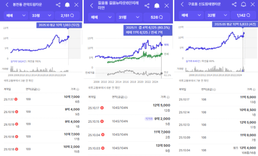Open the 32평 size dropdown
Viewport: 258px width, 156px height.
(217, 15)
